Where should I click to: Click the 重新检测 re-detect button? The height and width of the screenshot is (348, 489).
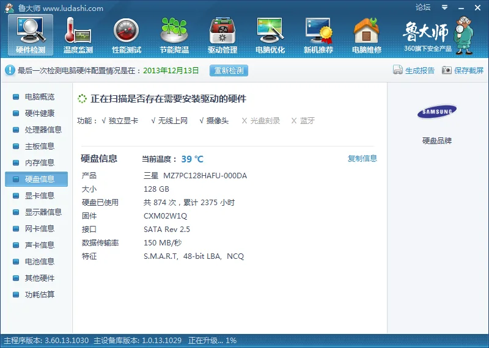229,70
